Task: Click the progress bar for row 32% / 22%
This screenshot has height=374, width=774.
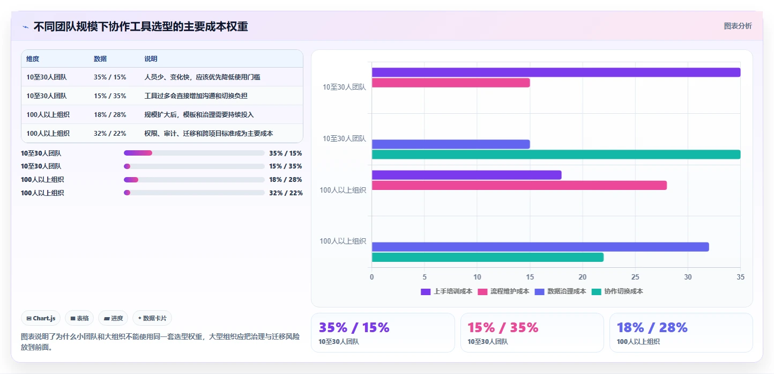Action: point(194,193)
